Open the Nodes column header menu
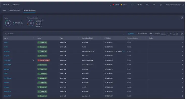Image resolution: width=187 pixels, height=100 pixels. pyautogui.click(x=181, y=38)
